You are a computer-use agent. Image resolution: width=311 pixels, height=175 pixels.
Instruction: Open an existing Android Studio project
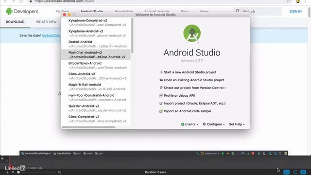tap(194, 80)
